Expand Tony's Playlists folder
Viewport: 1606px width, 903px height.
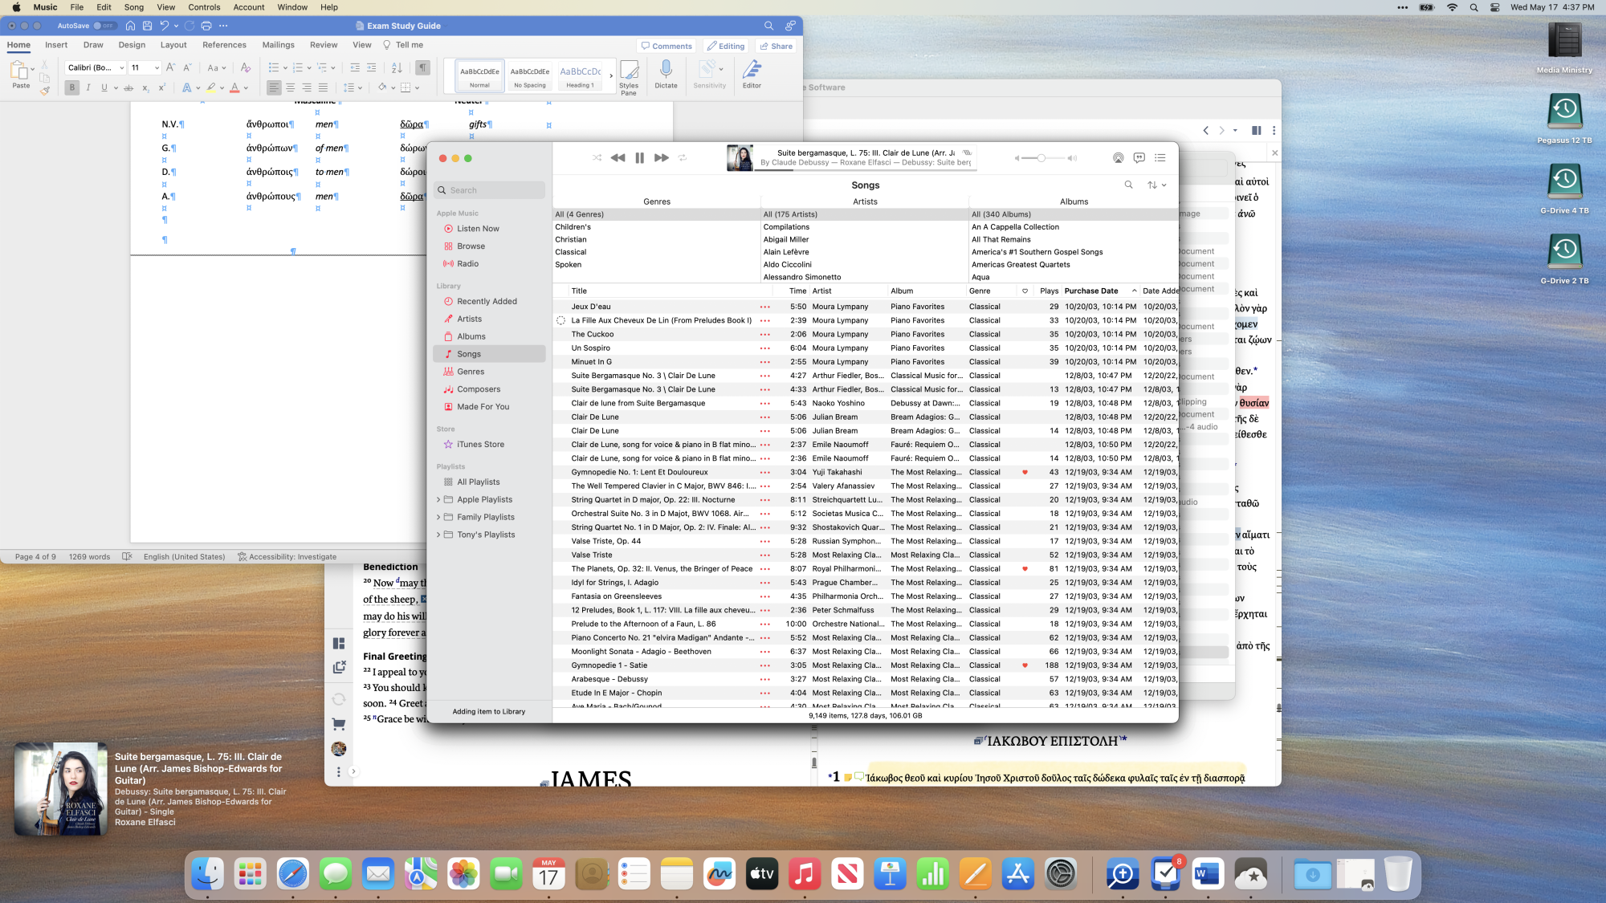pyautogui.click(x=438, y=535)
